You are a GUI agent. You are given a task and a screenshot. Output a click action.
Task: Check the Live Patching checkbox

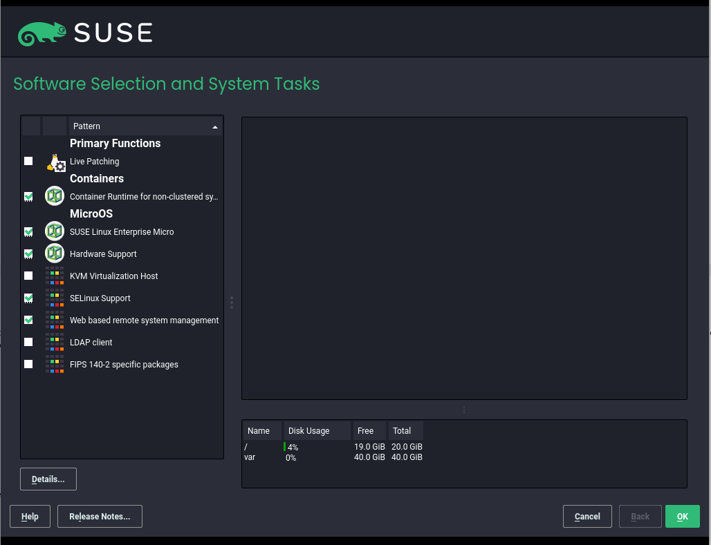coord(28,161)
